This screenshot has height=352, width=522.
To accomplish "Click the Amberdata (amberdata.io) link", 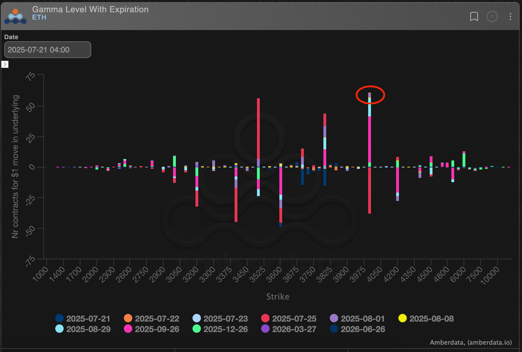I will (x=471, y=343).
